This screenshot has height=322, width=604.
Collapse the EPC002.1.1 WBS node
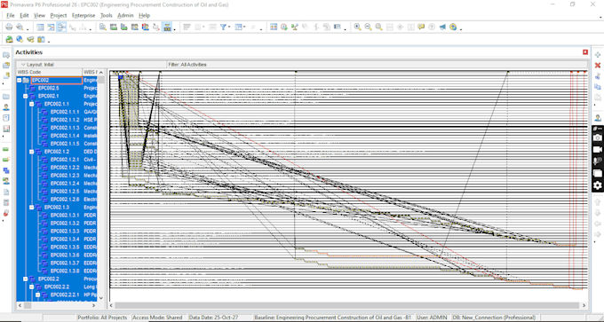pos(32,105)
